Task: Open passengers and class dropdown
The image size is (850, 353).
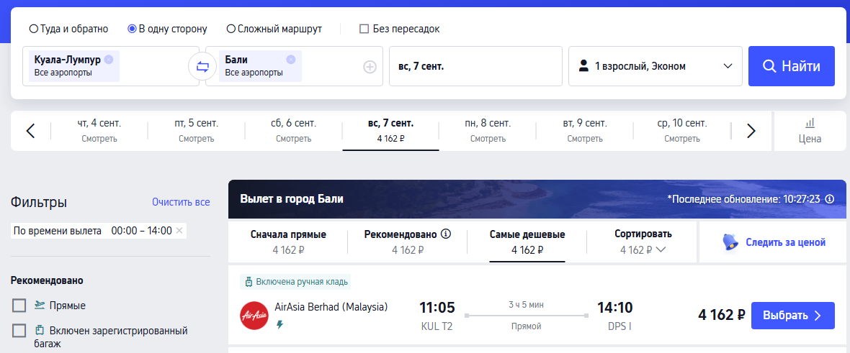Action: coord(655,66)
